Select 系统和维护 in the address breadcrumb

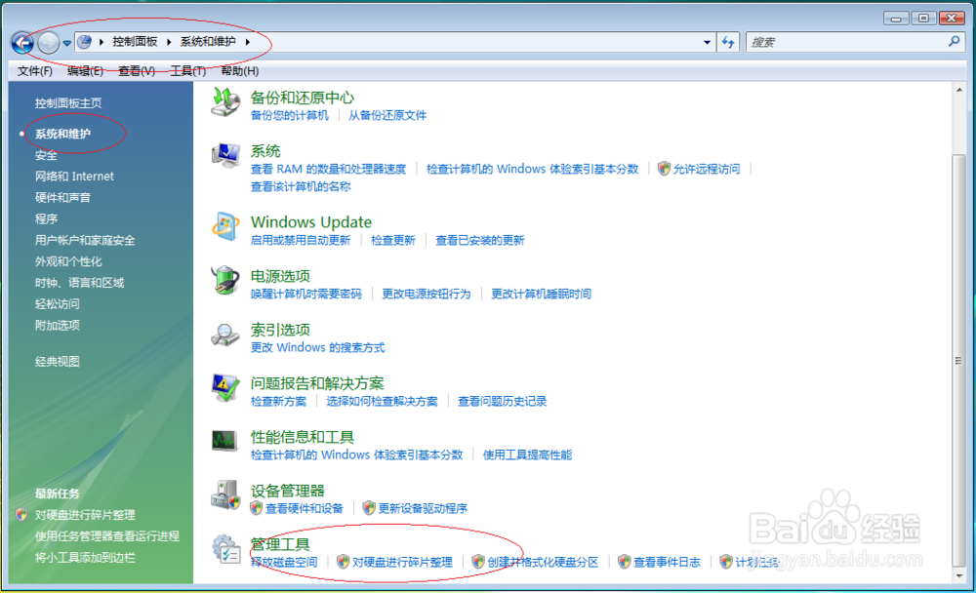pyautogui.click(x=208, y=42)
